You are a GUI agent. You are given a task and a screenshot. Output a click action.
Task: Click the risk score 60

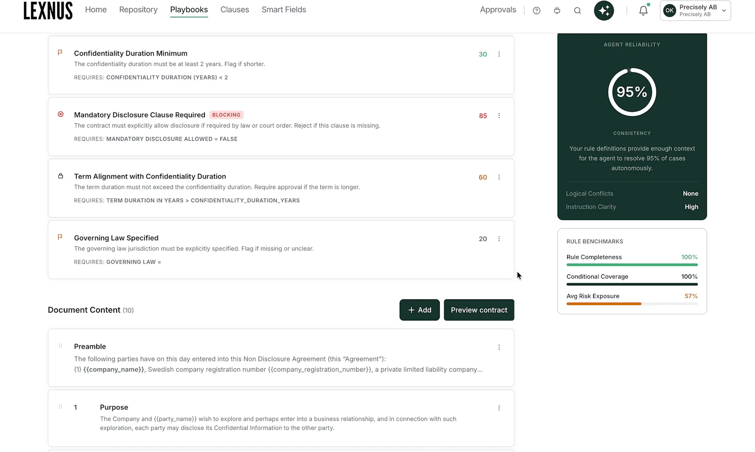483,178
